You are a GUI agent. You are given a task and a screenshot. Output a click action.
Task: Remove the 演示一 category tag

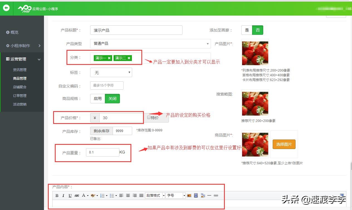(x=109, y=58)
